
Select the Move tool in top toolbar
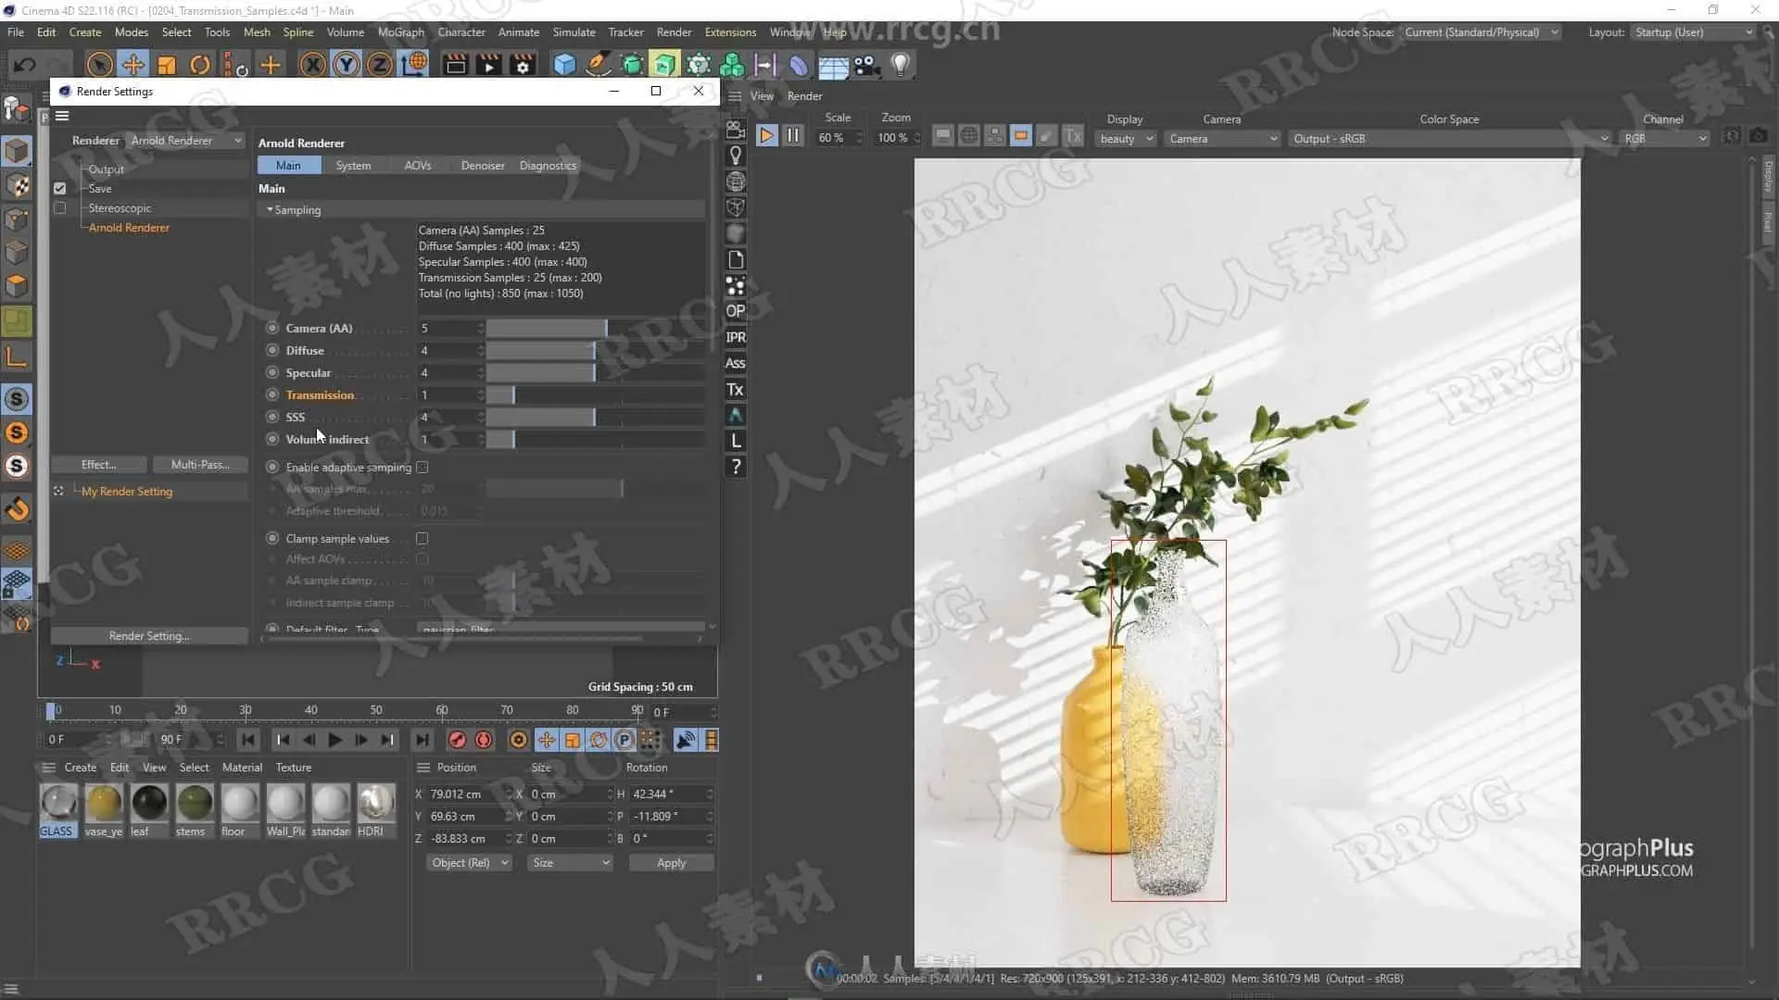pyautogui.click(x=133, y=64)
